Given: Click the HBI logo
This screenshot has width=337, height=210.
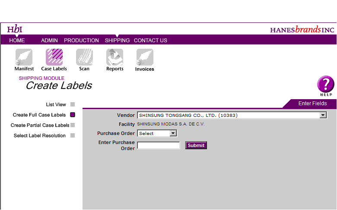Looking at the screenshot, I should coord(15,29).
